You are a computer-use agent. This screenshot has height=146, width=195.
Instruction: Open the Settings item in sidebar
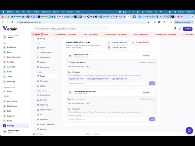coord(16,126)
